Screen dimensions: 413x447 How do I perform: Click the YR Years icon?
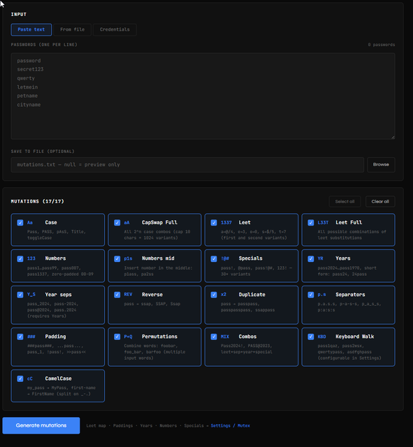tap(320, 258)
